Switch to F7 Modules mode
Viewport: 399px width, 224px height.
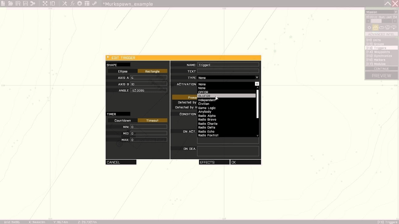point(381,64)
